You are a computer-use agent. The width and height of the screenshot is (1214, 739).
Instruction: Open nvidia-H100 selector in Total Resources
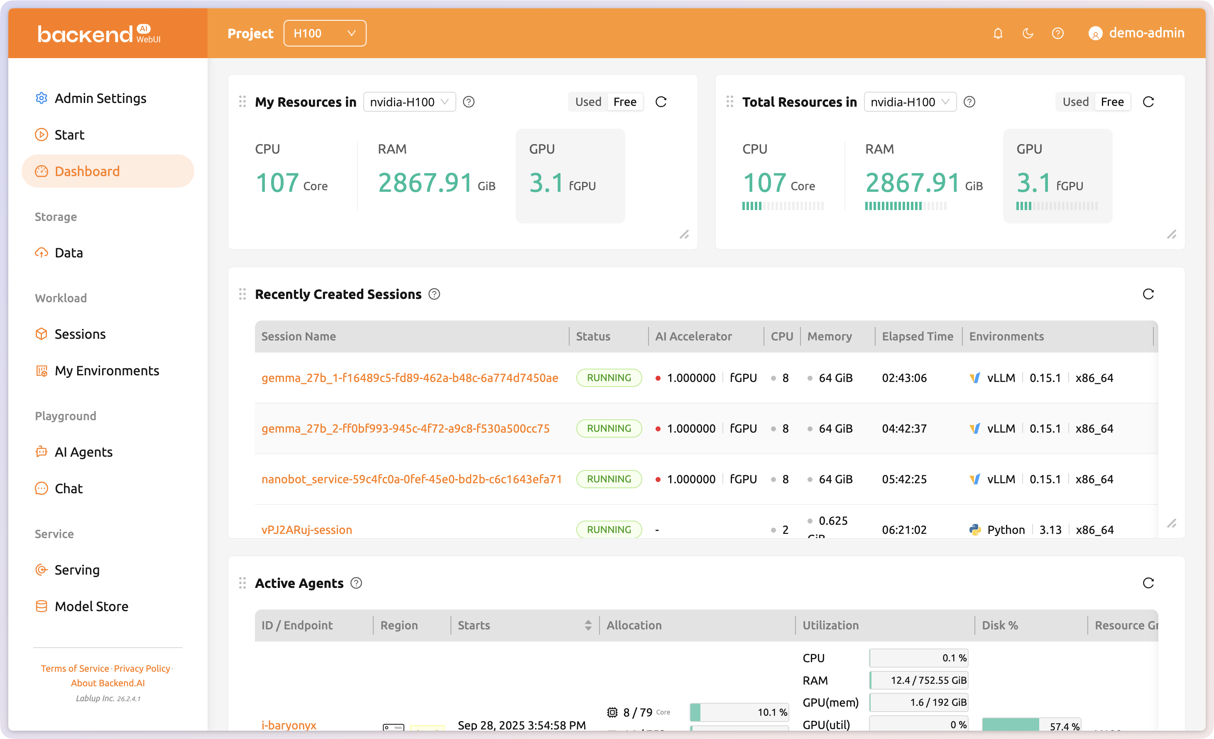click(x=910, y=101)
